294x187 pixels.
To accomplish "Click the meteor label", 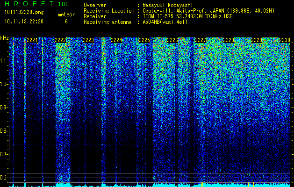I will coord(66,14).
